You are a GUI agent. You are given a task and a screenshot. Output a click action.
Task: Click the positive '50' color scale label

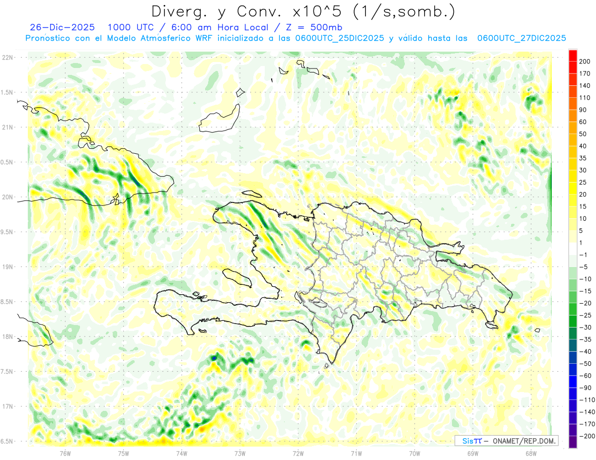(584, 134)
